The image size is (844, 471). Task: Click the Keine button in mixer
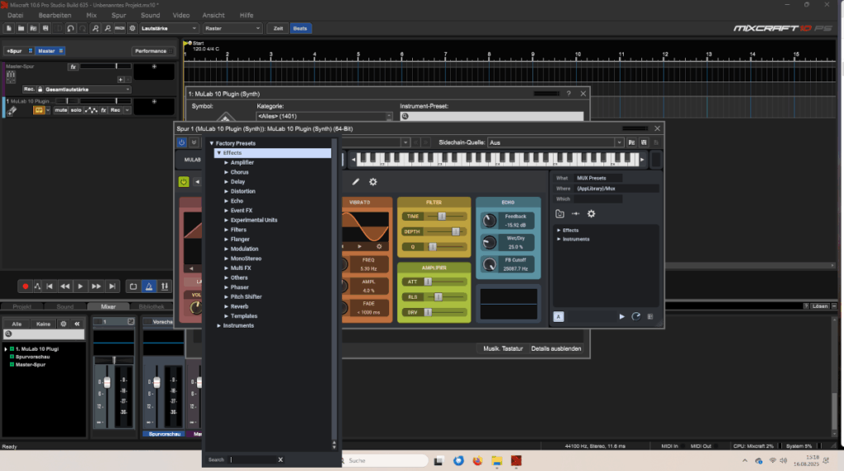pyautogui.click(x=43, y=324)
